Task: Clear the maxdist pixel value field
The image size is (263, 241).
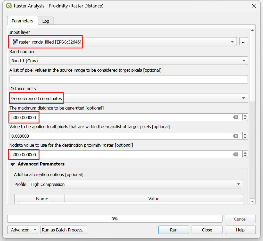Action: (235, 136)
